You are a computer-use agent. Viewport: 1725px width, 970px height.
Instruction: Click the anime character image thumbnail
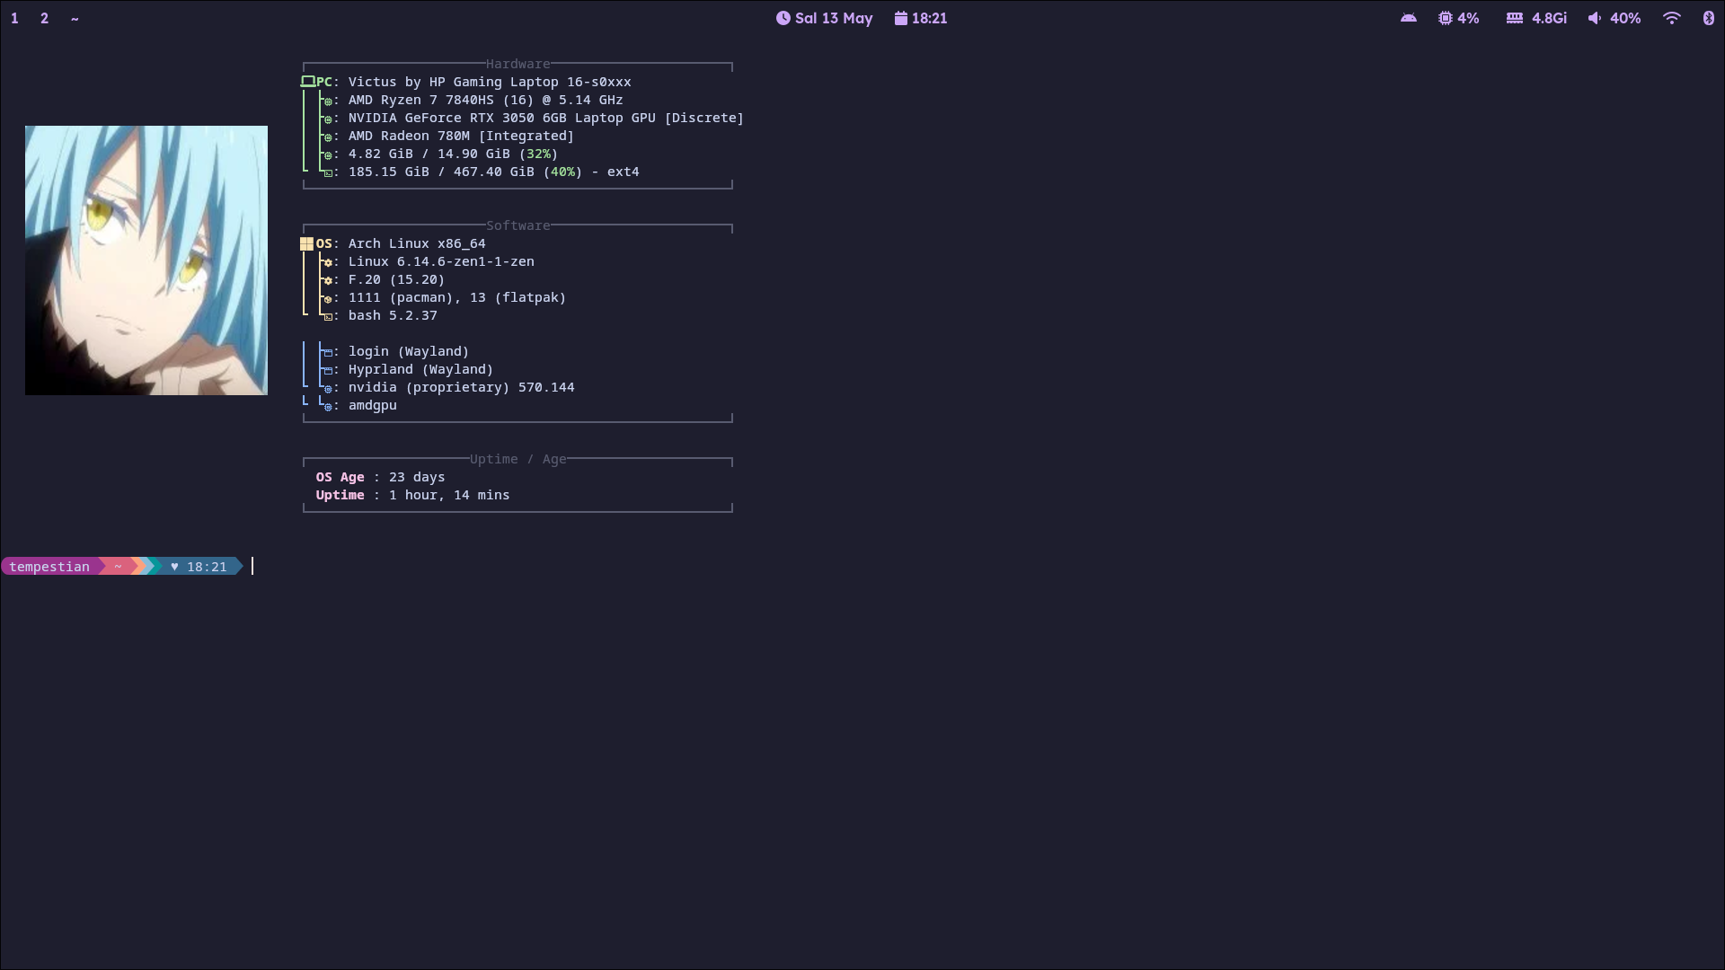tap(146, 260)
